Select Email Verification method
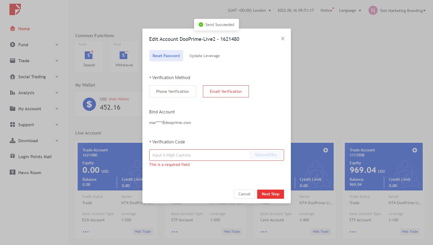Image resolution: width=433 pixels, height=245 pixels. click(226, 91)
